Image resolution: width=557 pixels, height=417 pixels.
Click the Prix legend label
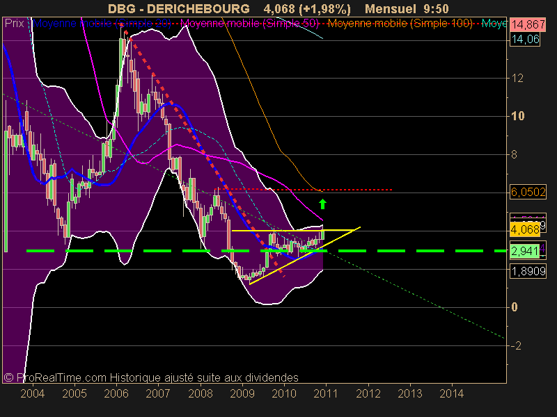click(x=14, y=24)
